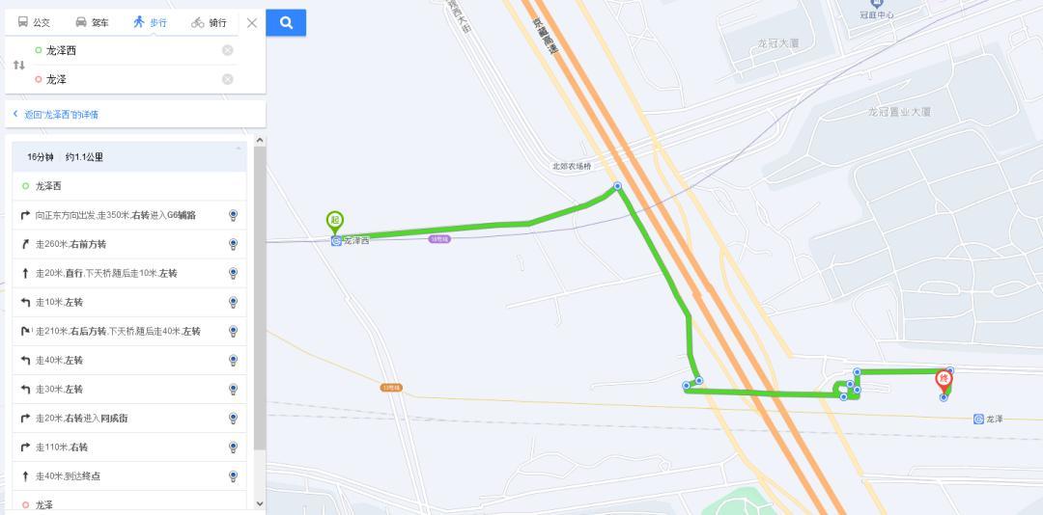
Task: Show street view for 走110米 step
Action: [233, 447]
